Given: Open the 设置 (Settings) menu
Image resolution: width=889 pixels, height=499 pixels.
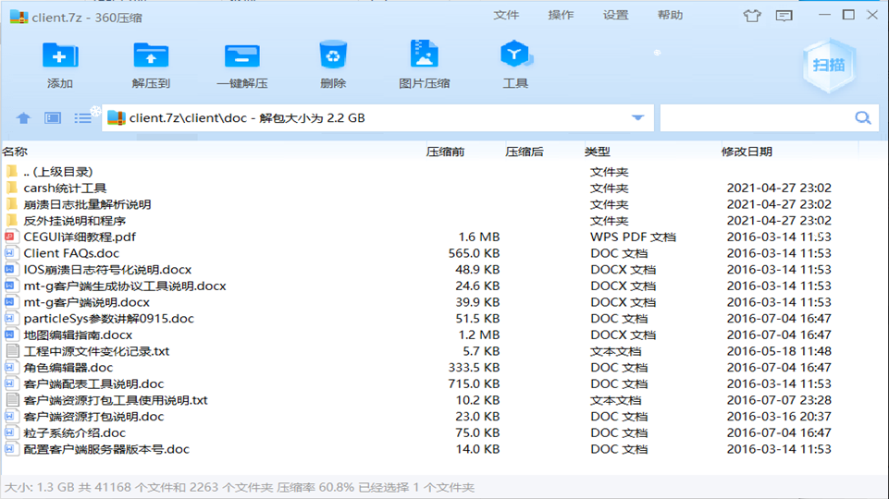Looking at the screenshot, I should tap(616, 16).
